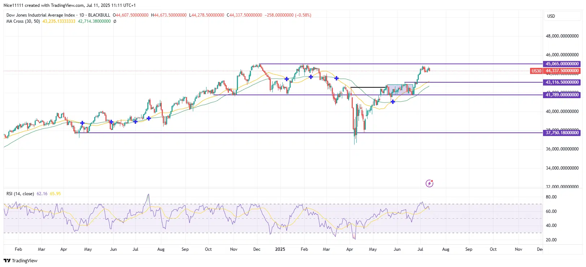This screenshot has height=267, width=586.
Task: Select the 43,116.50 purple price label
Action: coord(562,82)
